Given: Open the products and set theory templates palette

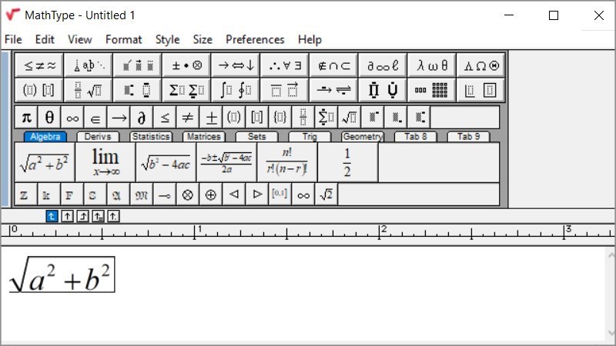Looking at the screenshot, I should [383, 90].
